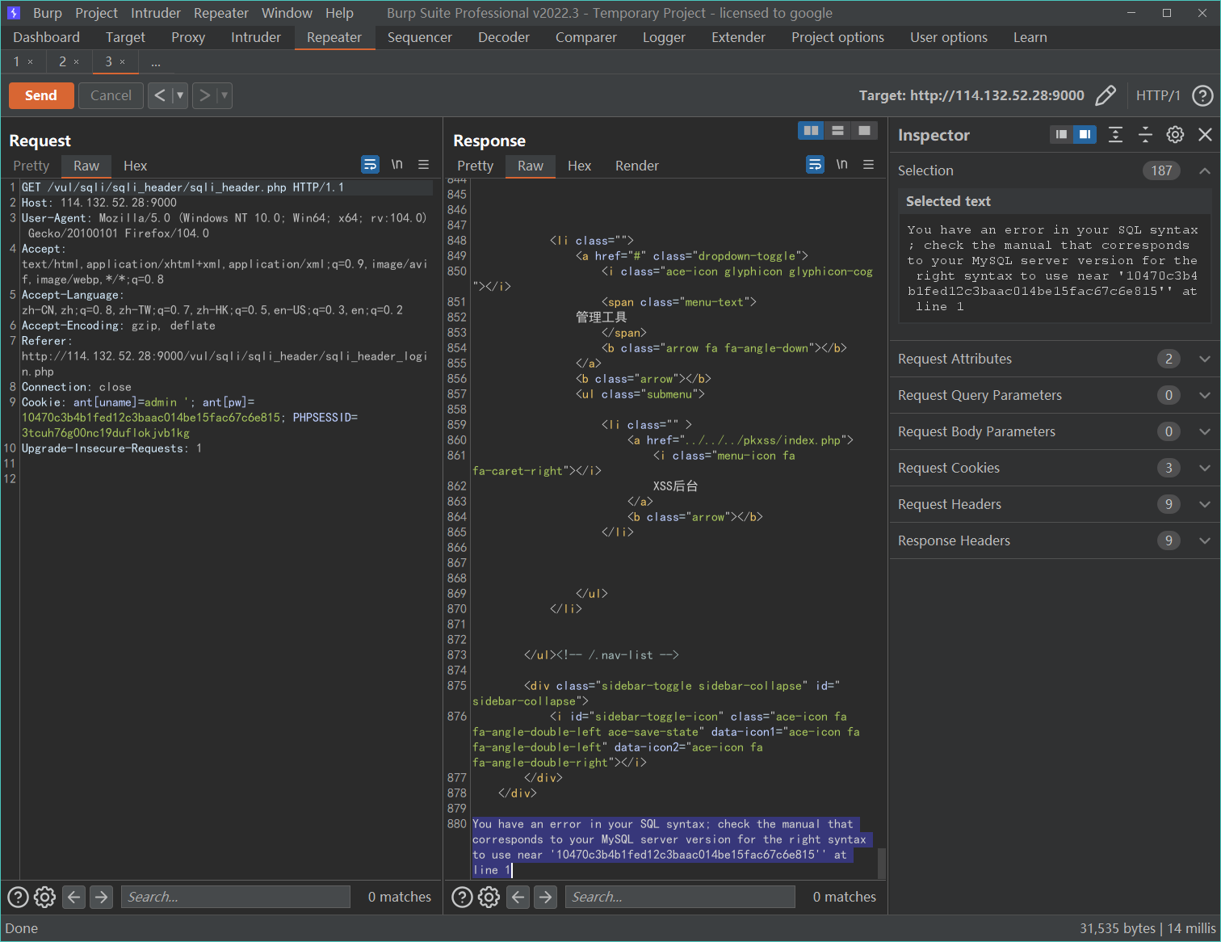Switch to the Intruder tool tab
The image size is (1221, 942).
pos(256,37)
